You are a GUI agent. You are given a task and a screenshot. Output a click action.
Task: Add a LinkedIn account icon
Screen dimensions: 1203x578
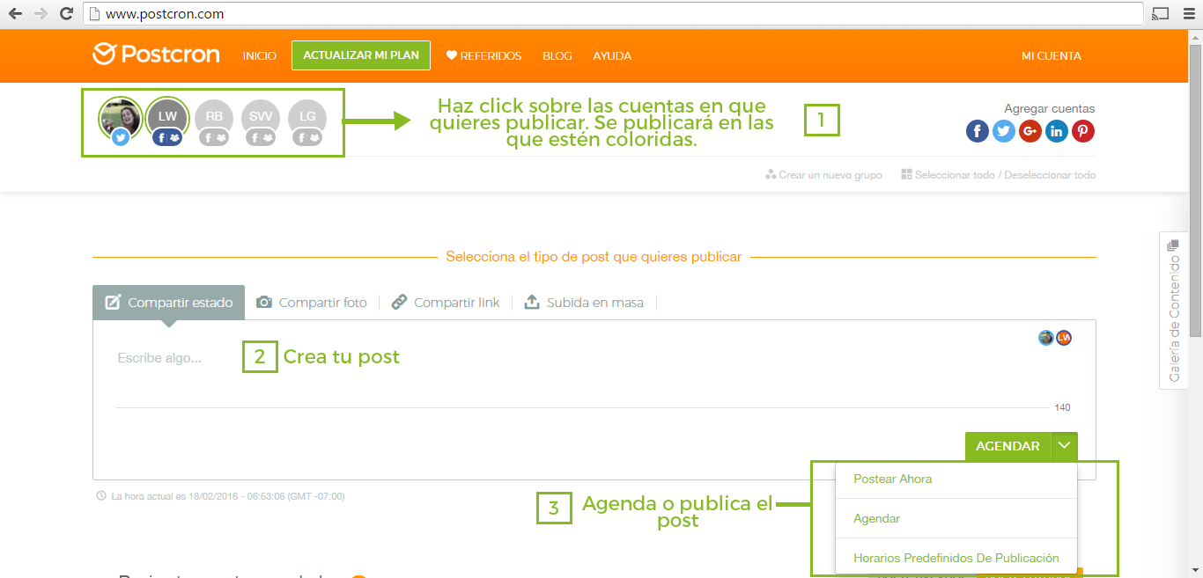coord(1057,131)
